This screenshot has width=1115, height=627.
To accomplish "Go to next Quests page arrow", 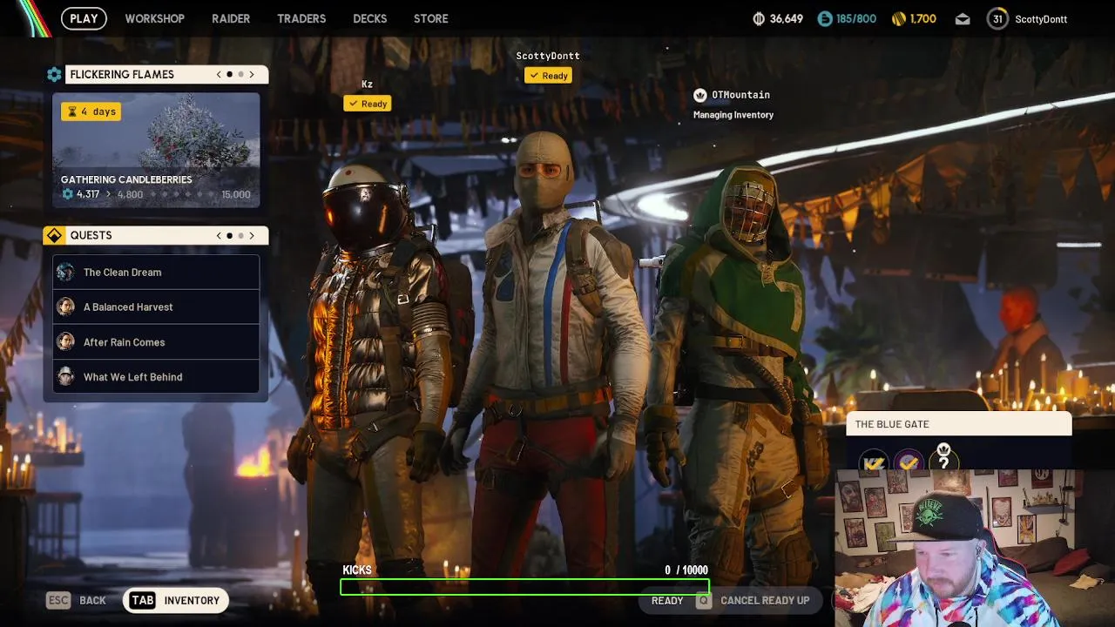I will coord(252,236).
